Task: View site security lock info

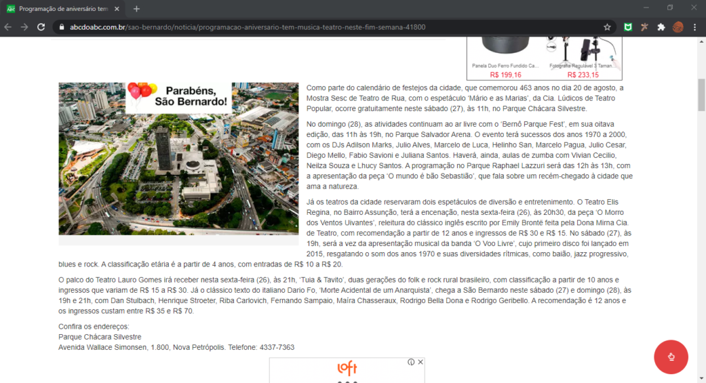Action: coord(61,27)
